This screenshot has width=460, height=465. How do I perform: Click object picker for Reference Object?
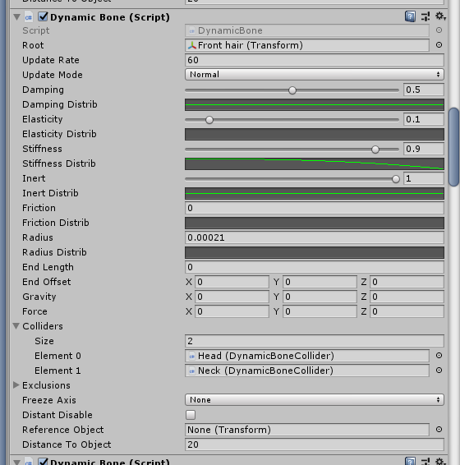[439, 429]
